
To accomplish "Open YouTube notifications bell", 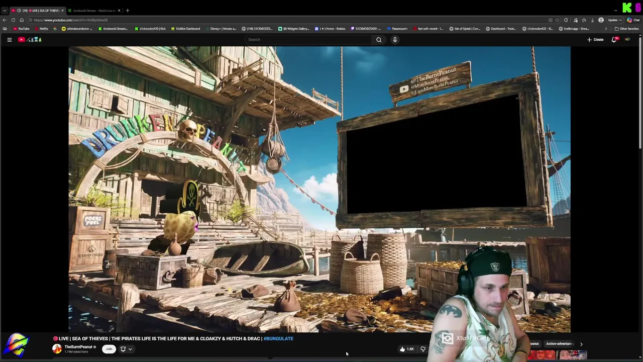I will coord(614,39).
